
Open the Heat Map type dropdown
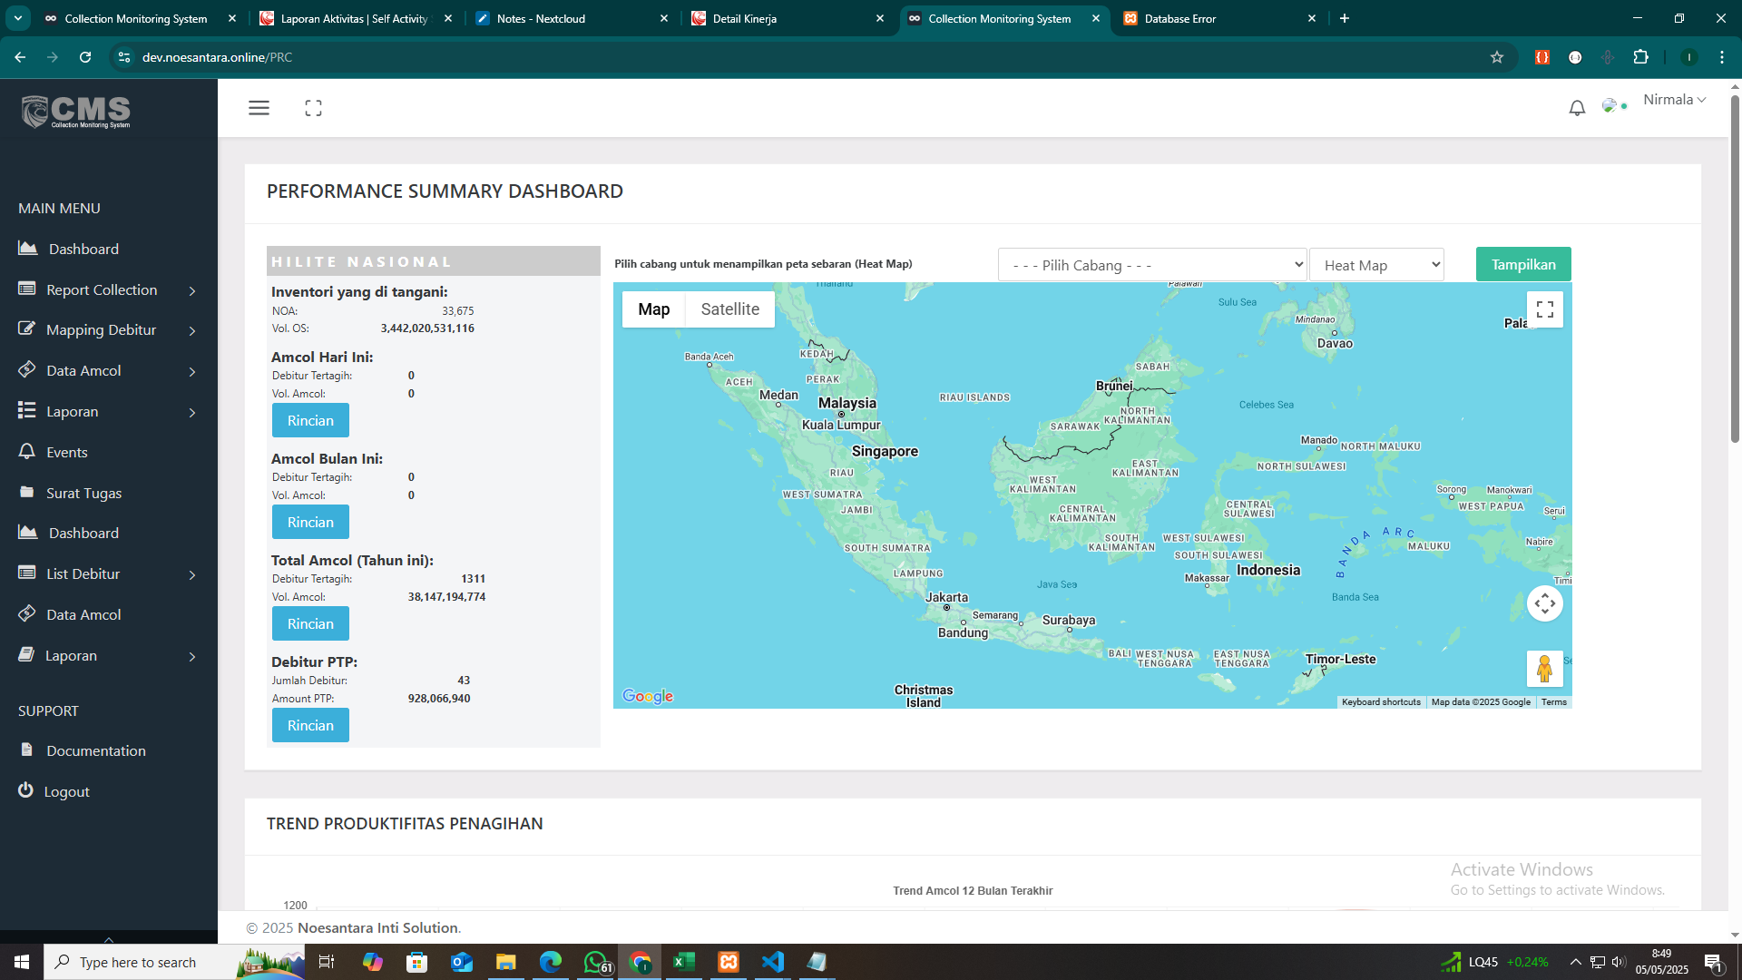1376,265
